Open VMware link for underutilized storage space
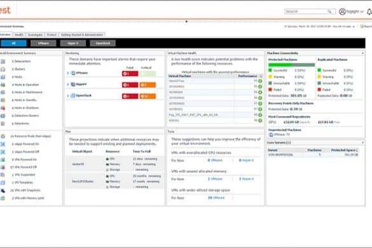This screenshot has width=372, height=248. [216, 198]
